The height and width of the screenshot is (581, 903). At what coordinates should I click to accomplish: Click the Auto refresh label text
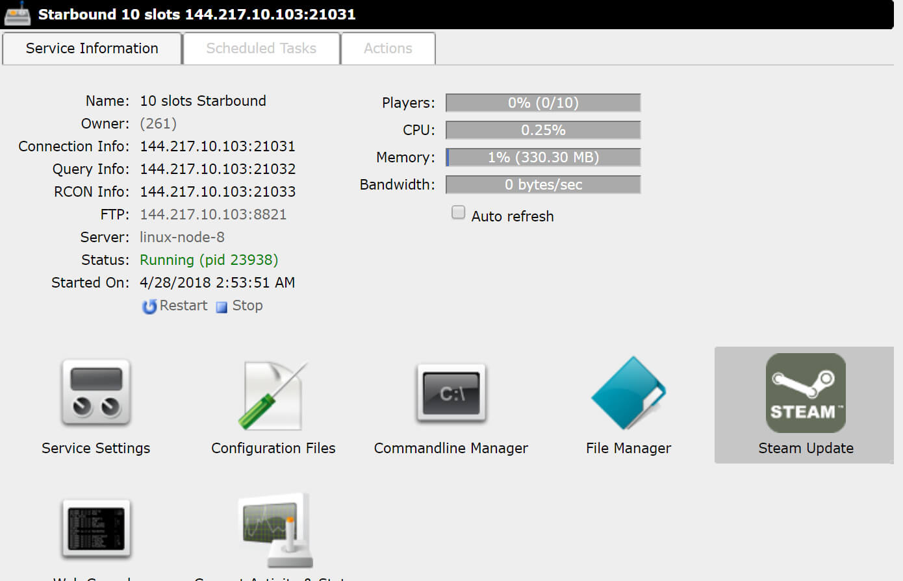click(513, 216)
